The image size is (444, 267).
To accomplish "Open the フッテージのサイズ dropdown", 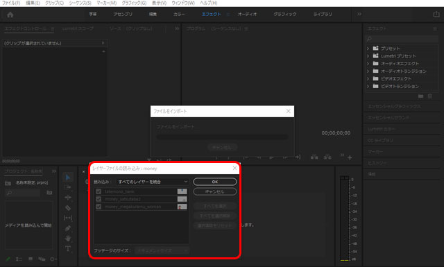I will tap(162, 250).
